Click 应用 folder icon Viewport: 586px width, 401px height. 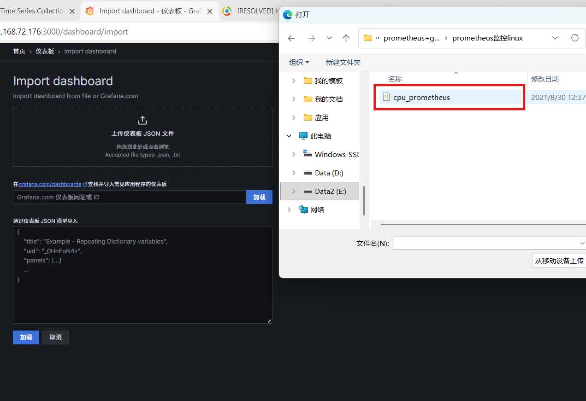pyautogui.click(x=308, y=117)
